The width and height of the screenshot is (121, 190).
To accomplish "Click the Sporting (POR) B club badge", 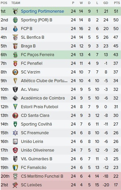I will 15,20.
